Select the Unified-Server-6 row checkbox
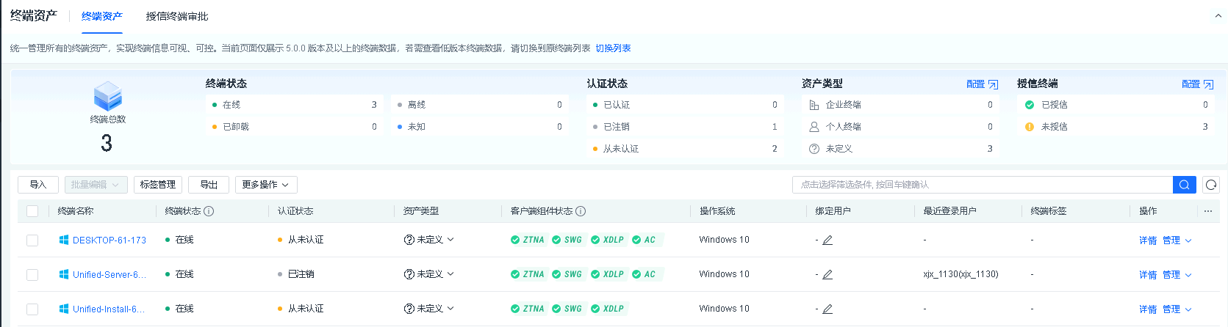This screenshot has width=1228, height=327. 32,274
